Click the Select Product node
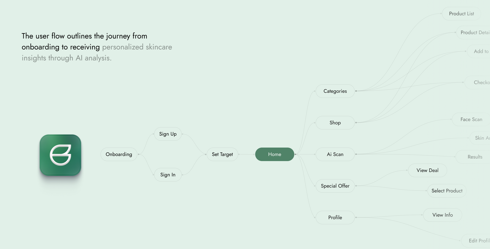This screenshot has height=249, width=490. (447, 191)
